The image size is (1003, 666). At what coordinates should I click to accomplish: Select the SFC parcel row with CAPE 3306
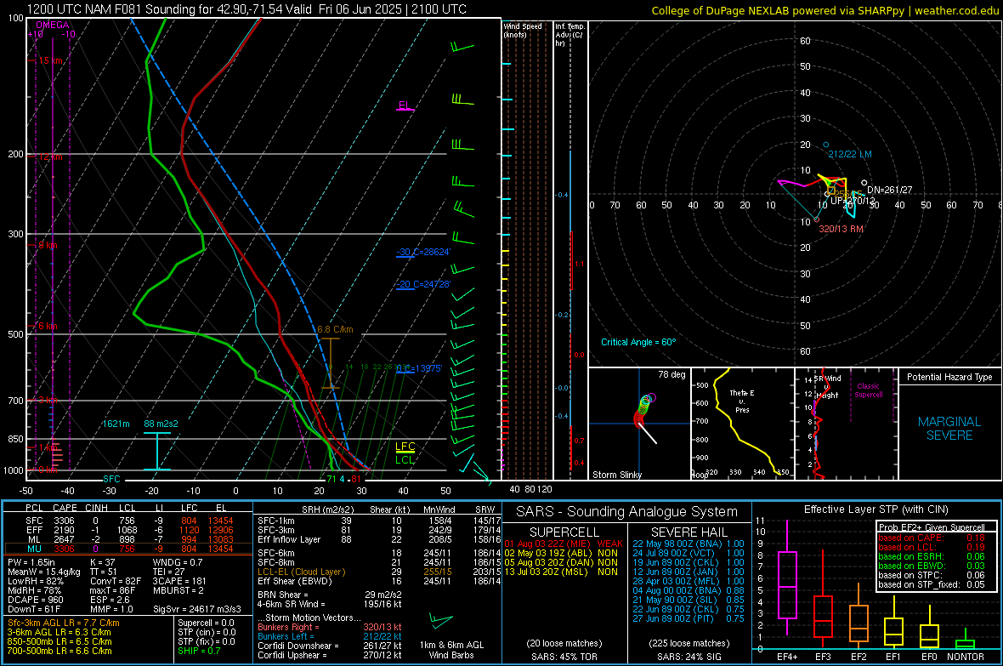(x=129, y=521)
